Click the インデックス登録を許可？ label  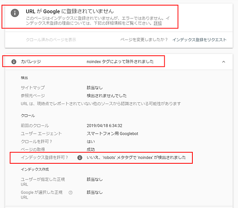coord(44,157)
